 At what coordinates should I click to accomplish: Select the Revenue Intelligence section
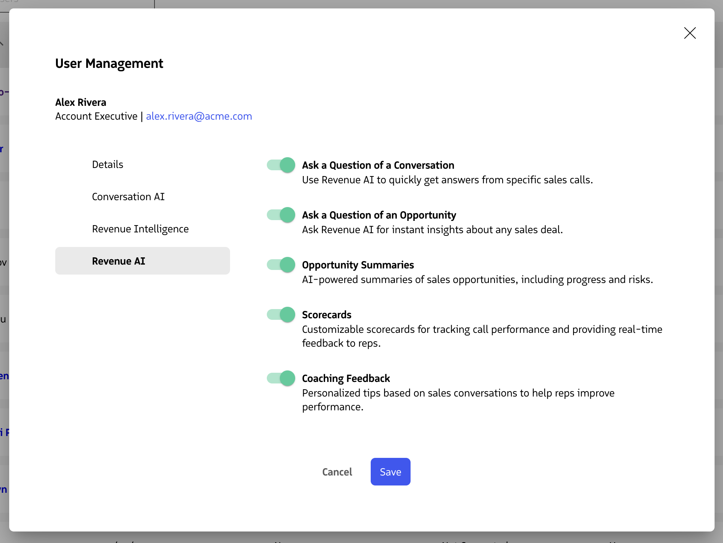pyautogui.click(x=140, y=229)
